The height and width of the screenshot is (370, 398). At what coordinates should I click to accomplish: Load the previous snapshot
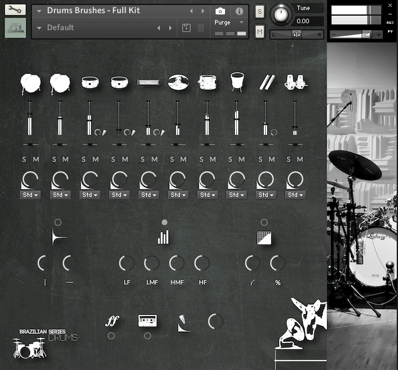(x=159, y=28)
